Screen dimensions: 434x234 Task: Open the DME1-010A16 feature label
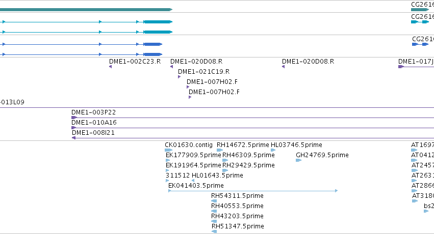[94, 123]
